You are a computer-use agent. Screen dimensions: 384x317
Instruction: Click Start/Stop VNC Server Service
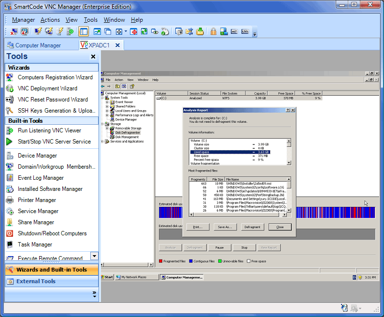pos(52,142)
